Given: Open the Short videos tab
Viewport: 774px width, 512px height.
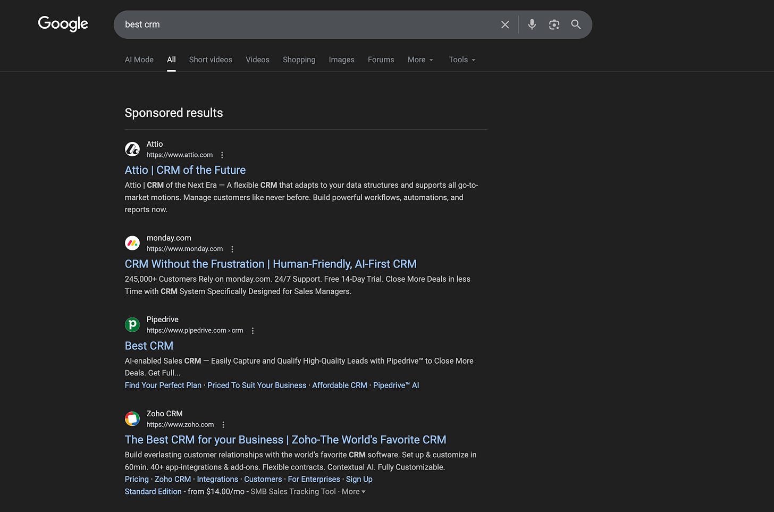Looking at the screenshot, I should pyautogui.click(x=211, y=60).
